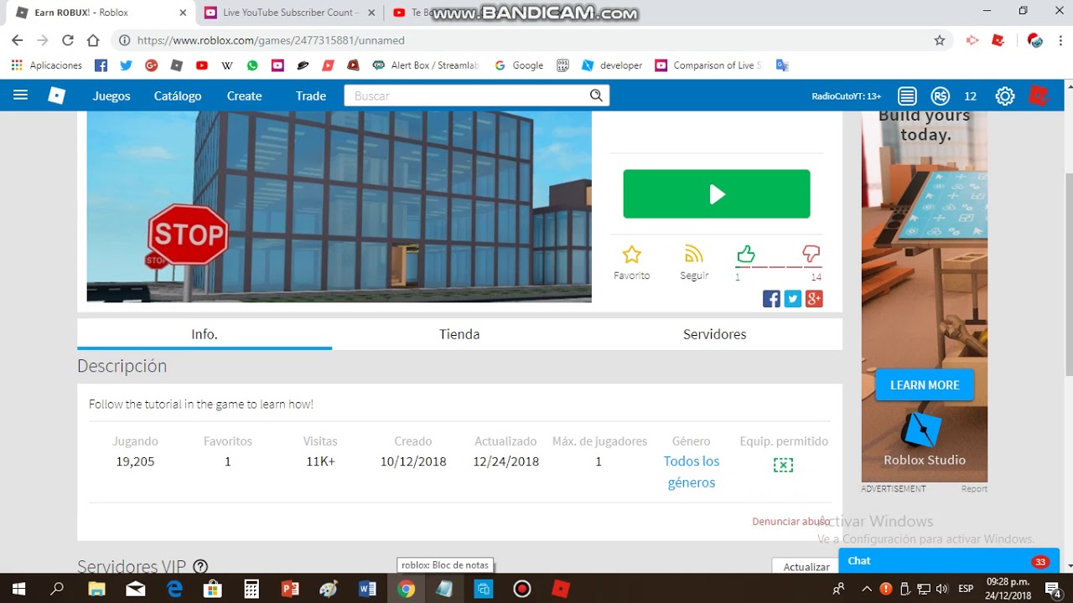Click the Roblox extension icon in Chrome toolbar
The width and height of the screenshot is (1073, 603).
tap(998, 40)
